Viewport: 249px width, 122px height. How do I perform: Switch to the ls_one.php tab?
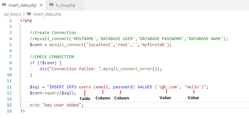coord(65,5)
